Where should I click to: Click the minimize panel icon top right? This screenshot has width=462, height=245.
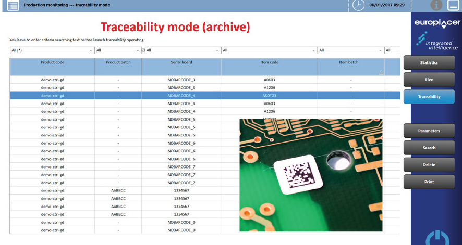click(453, 6)
